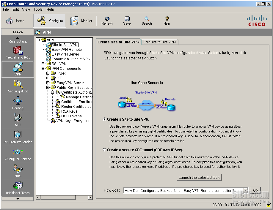Expand Easy VPN Server under VPN Components
The image size is (273, 210).
pyautogui.click(x=48, y=83)
